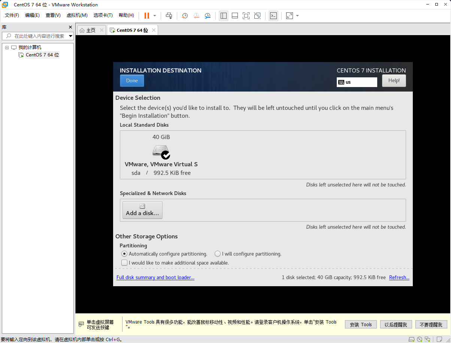Click the Done button
The height and width of the screenshot is (343, 451).
[132, 81]
